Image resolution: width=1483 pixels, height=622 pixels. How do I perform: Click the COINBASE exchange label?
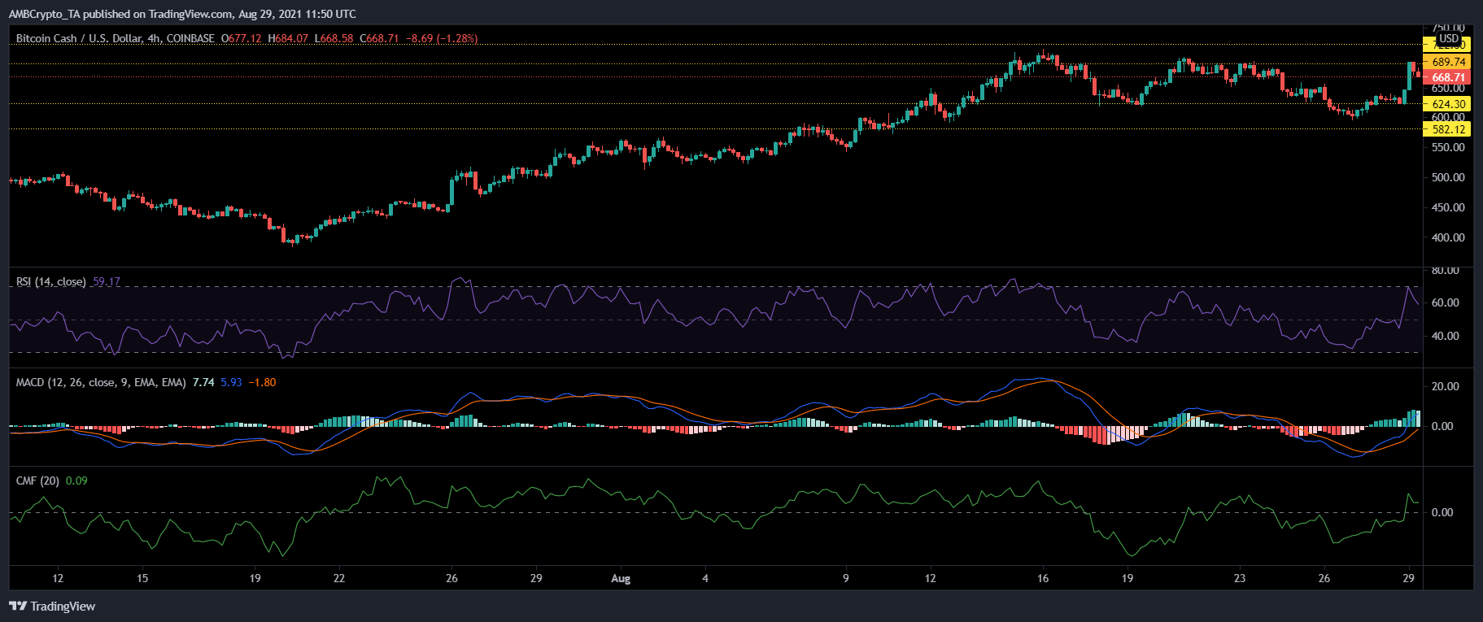(190, 38)
